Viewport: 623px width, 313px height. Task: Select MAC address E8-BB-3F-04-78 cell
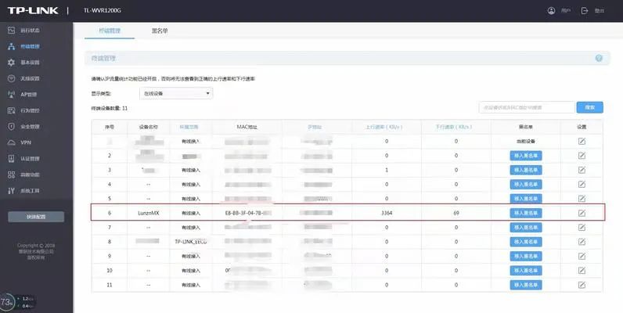[x=248, y=214]
